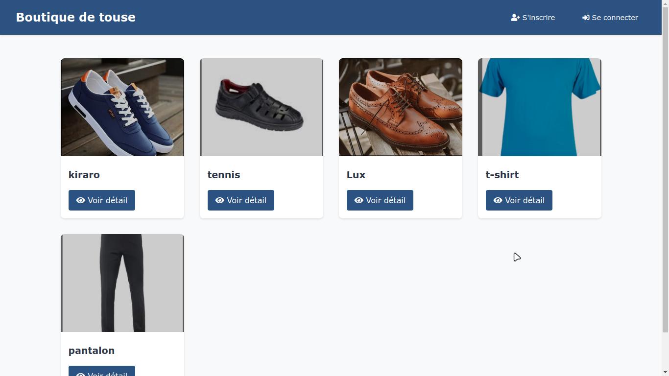669x376 pixels.
Task: Click the scrollbar down arrow
Action: click(665, 372)
